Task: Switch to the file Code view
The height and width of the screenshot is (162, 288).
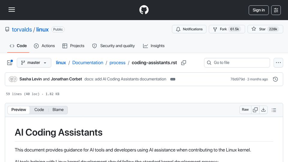Action: [x=39, y=110]
